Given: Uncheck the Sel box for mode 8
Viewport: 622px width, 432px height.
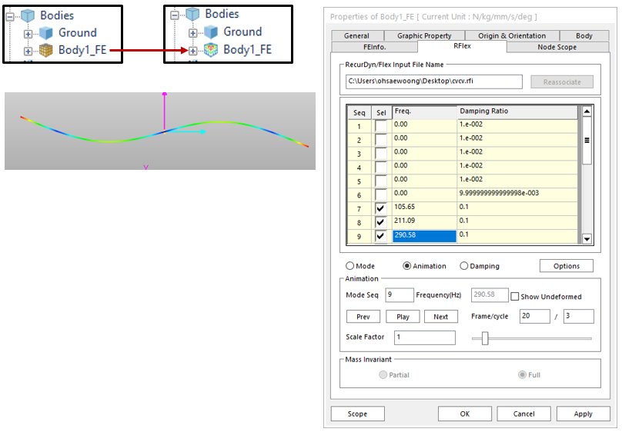Looking at the screenshot, I should pos(381,222).
